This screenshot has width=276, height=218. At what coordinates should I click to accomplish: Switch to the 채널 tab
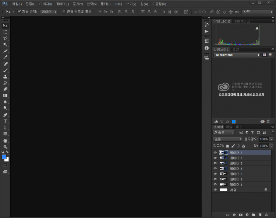[x=229, y=127]
